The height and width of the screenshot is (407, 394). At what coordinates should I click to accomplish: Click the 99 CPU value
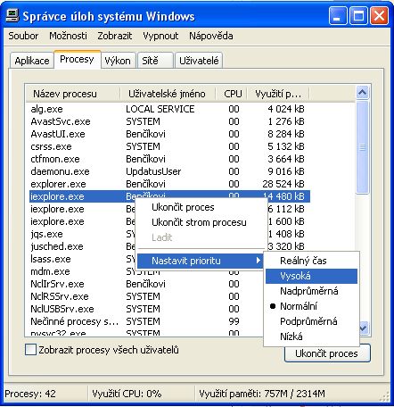234,321
